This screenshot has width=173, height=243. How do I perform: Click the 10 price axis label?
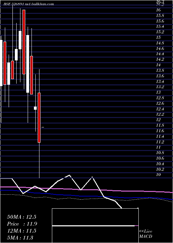click(158, 175)
